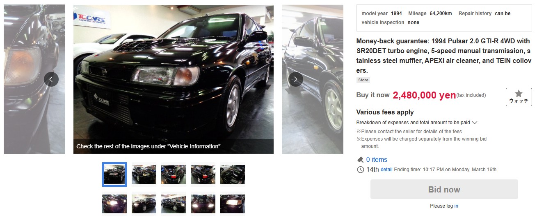Screen dimensions: 537x217
Task: Click the clock time remaining icon
Action: point(360,170)
